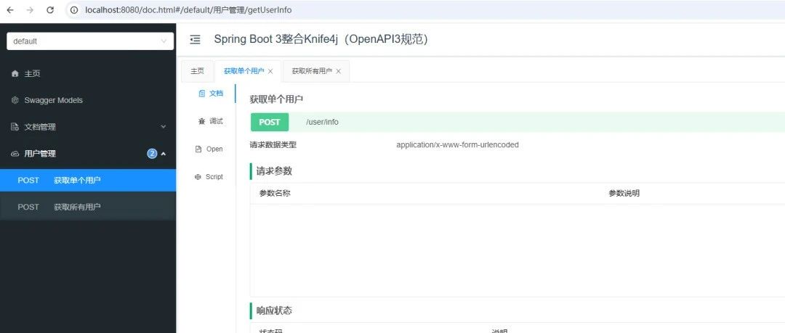The height and width of the screenshot is (333, 785).
Task: Open 主页 in the sidebar
Action: coord(88,73)
